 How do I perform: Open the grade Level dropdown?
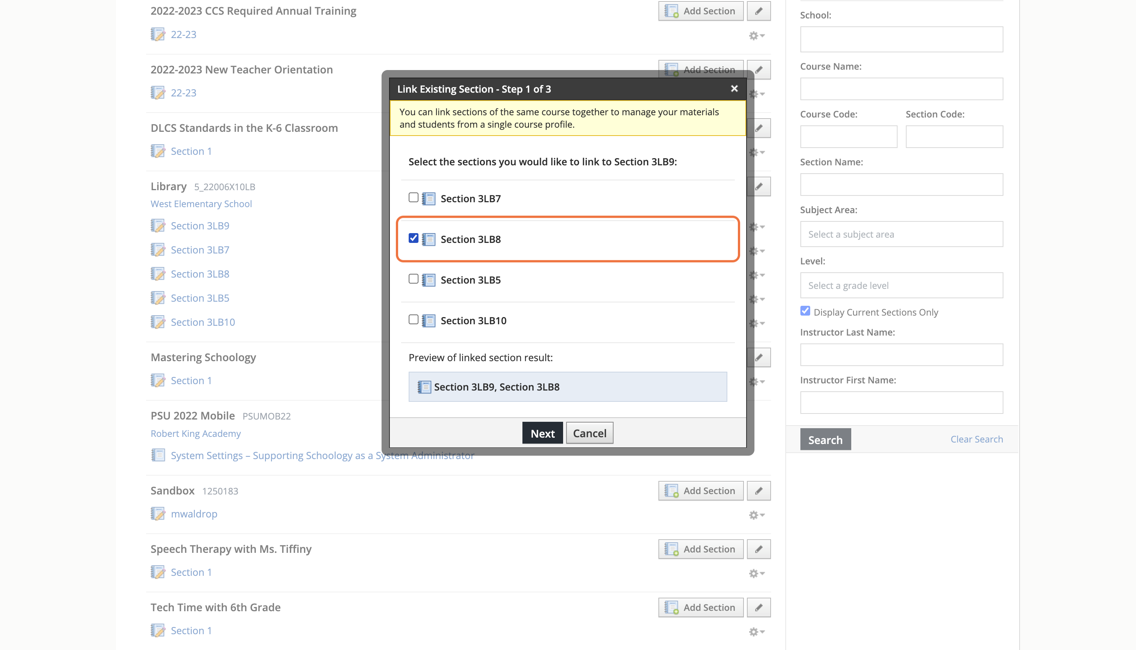click(x=901, y=285)
